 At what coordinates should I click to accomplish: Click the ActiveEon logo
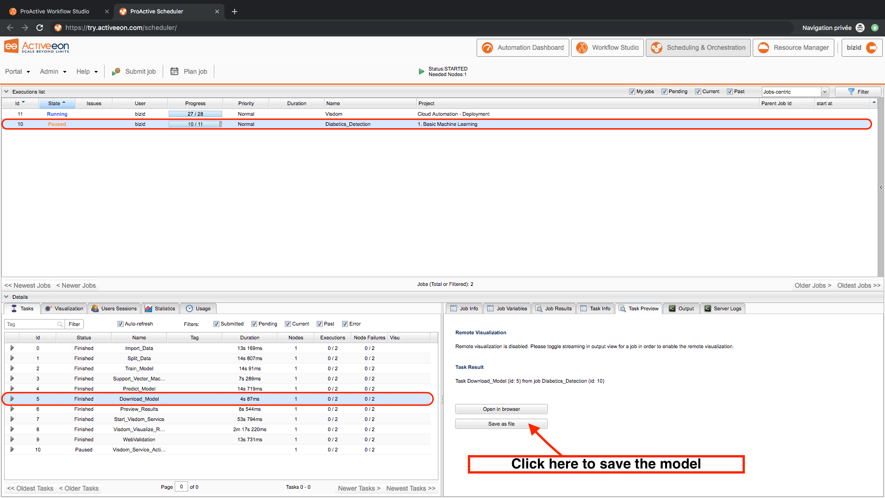point(37,46)
